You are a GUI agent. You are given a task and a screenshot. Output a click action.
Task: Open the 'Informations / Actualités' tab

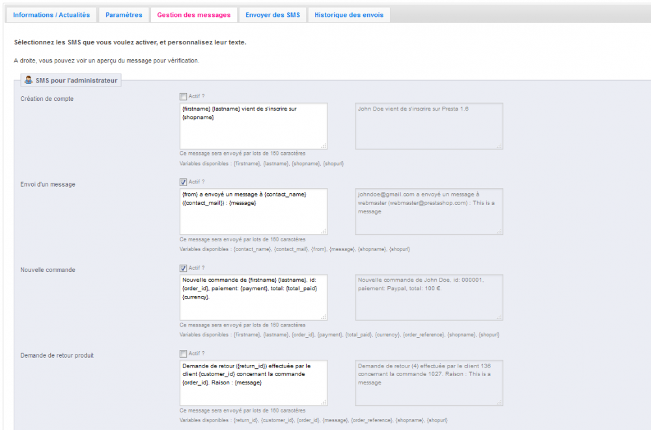pyautogui.click(x=51, y=14)
